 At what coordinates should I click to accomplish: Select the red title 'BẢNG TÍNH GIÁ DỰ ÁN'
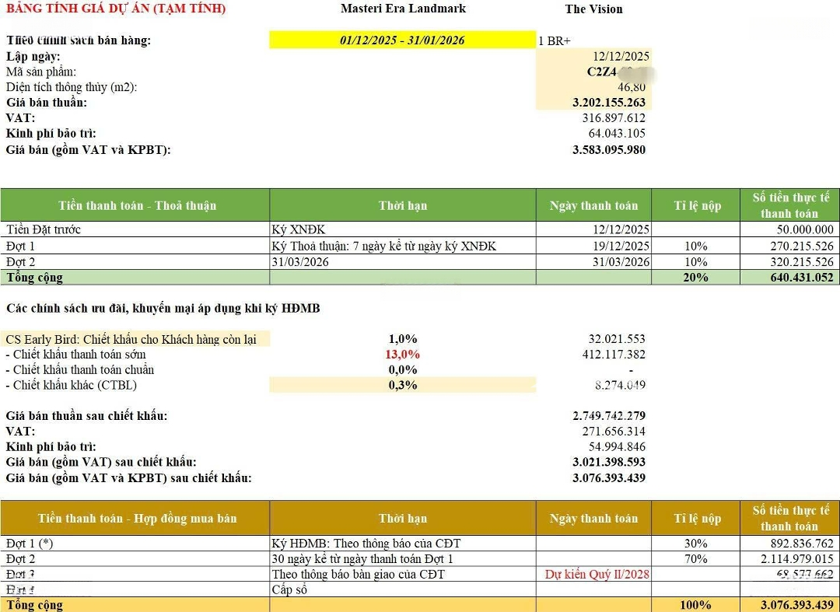116,9
